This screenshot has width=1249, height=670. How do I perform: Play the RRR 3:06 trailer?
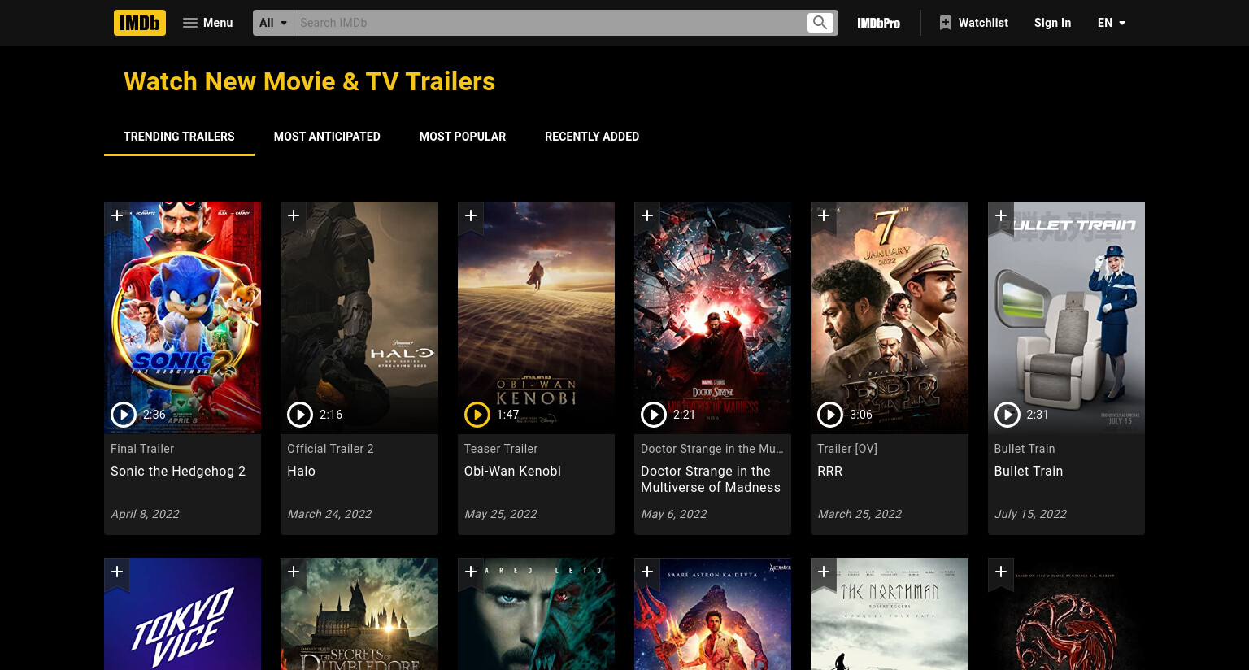click(830, 415)
